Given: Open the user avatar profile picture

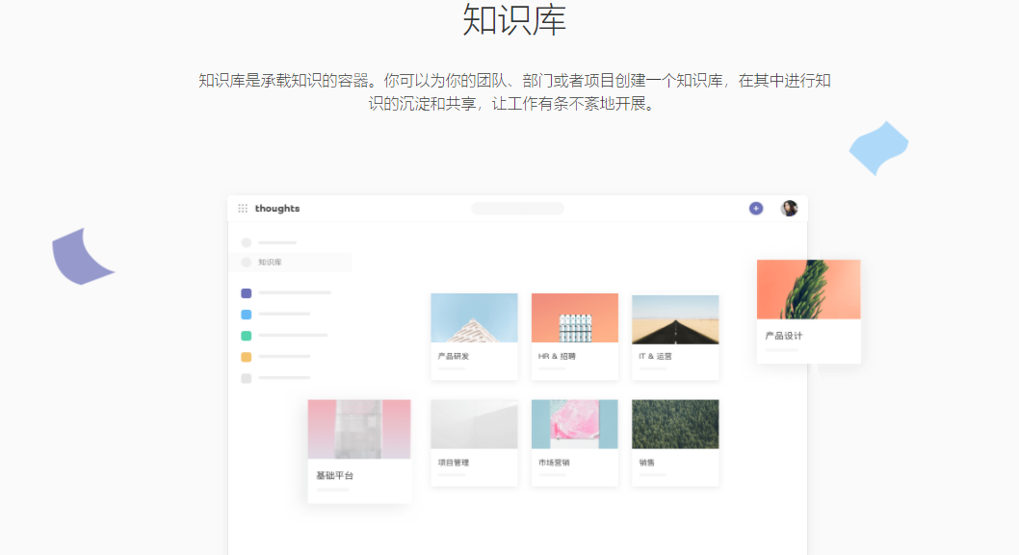Looking at the screenshot, I should coord(789,209).
